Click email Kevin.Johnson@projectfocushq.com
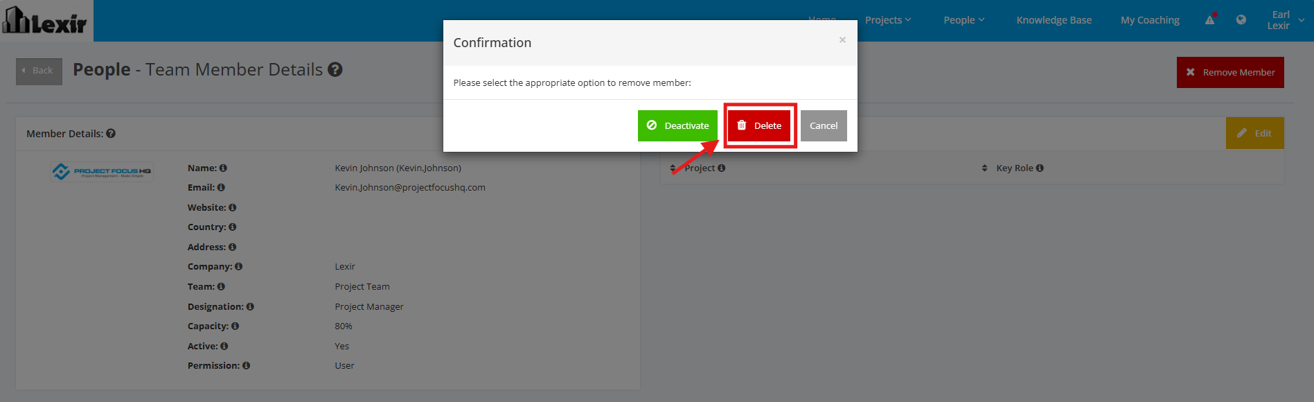This screenshot has height=402, width=1314. [410, 188]
